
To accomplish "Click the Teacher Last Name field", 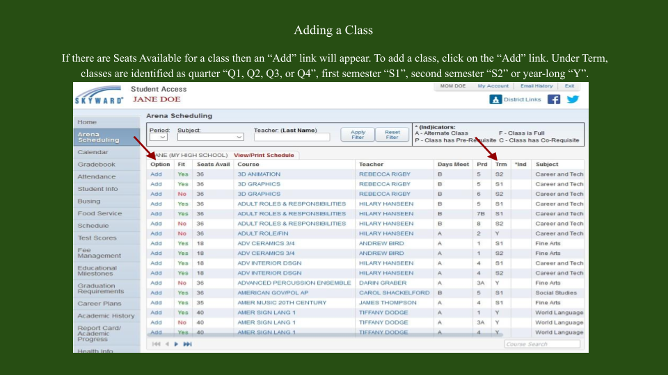I will click(292, 137).
